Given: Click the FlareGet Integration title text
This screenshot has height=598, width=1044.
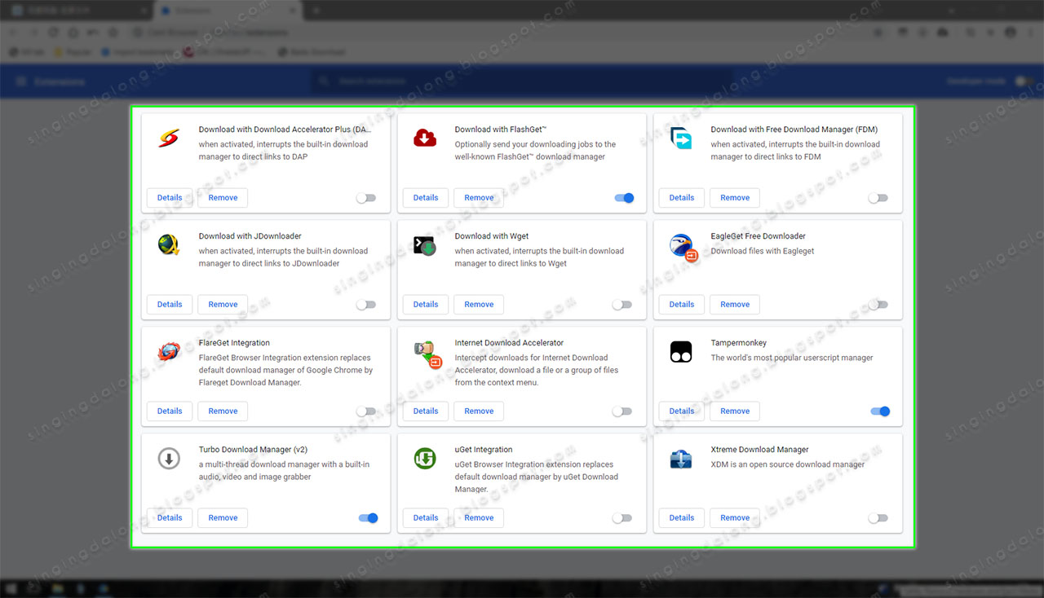Looking at the screenshot, I should (234, 343).
